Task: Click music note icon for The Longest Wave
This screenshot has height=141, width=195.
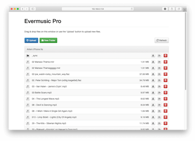Action: coord(28,99)
